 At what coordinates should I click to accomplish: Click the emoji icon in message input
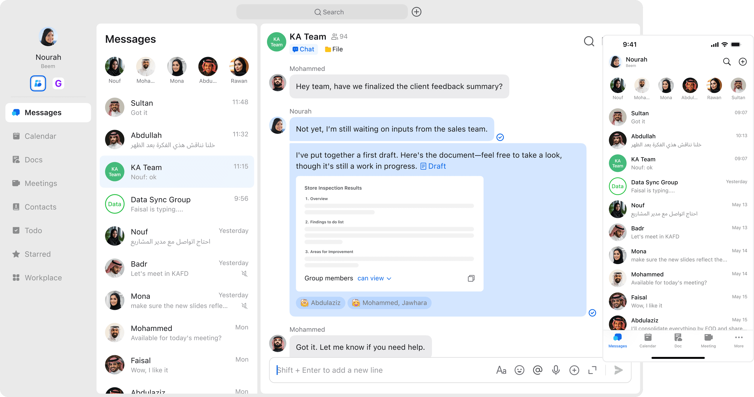[519, 370]
